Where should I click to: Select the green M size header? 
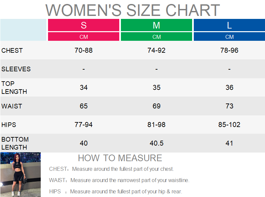(156, 25)
